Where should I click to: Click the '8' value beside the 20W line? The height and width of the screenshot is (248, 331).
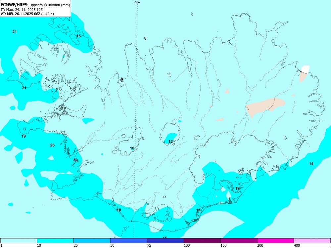tap(145, 38)
